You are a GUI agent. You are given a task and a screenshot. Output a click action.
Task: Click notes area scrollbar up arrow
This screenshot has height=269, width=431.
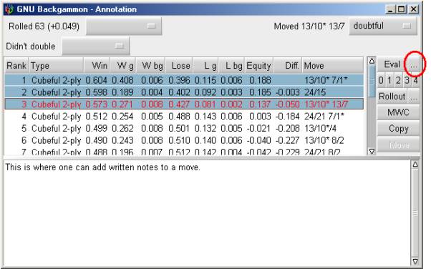[415, 165]
